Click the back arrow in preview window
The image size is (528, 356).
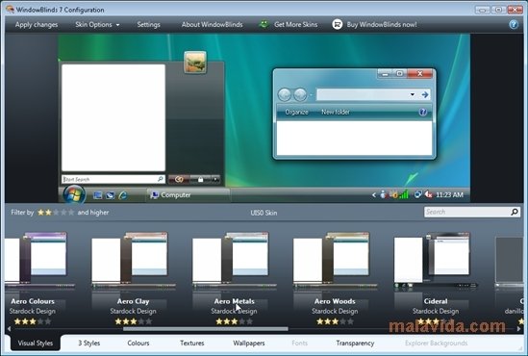coord(285,94)
